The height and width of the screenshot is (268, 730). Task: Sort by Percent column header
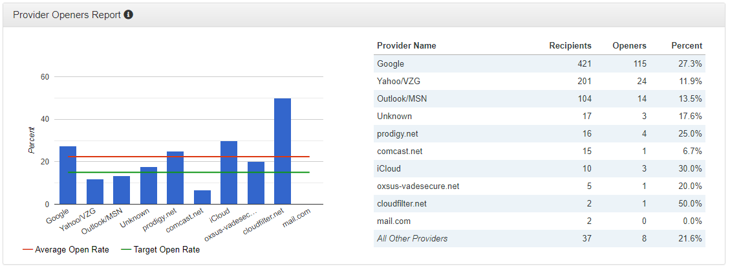686,46
